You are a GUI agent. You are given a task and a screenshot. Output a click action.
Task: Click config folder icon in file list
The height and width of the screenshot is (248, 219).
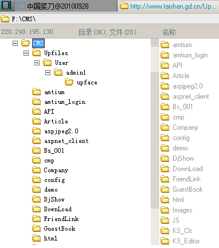click(x=165, y=138)
